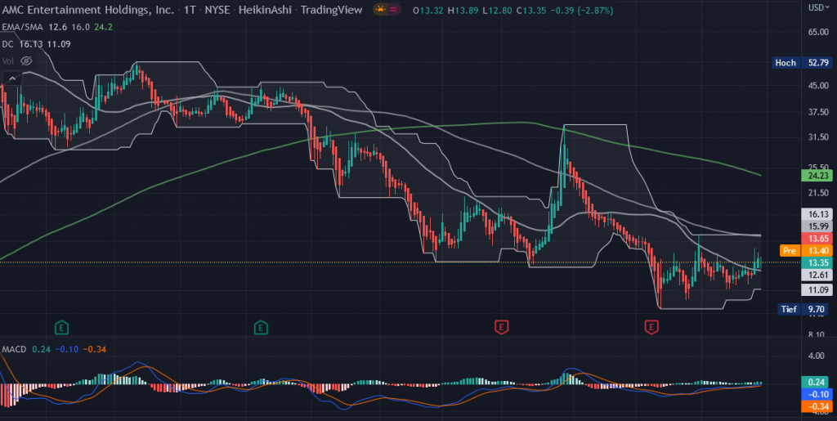
Task: Click the pink approximate-data indicator icon
Action: coord(393,9)
